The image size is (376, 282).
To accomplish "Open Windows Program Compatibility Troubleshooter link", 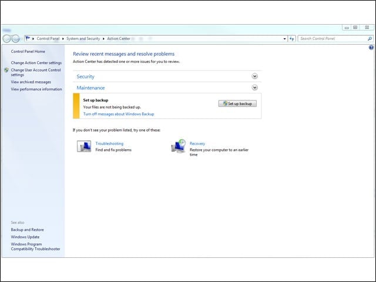I will point(35,247).
